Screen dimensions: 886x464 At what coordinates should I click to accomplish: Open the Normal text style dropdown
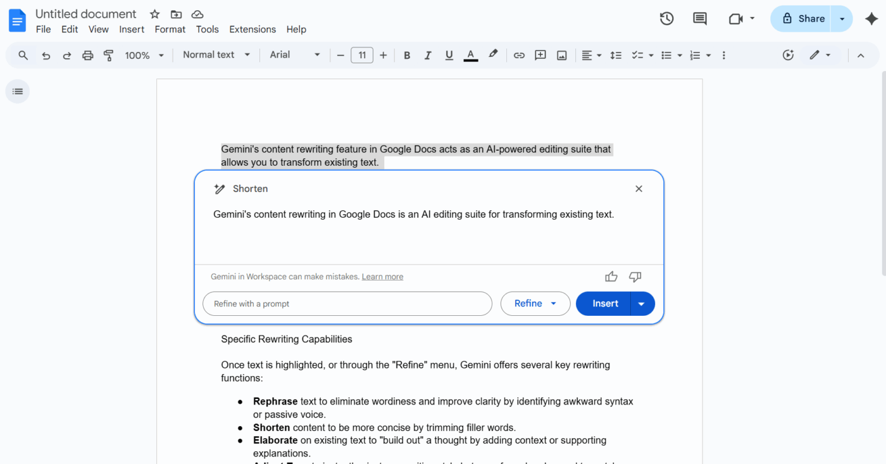click(x=216, y=55)
